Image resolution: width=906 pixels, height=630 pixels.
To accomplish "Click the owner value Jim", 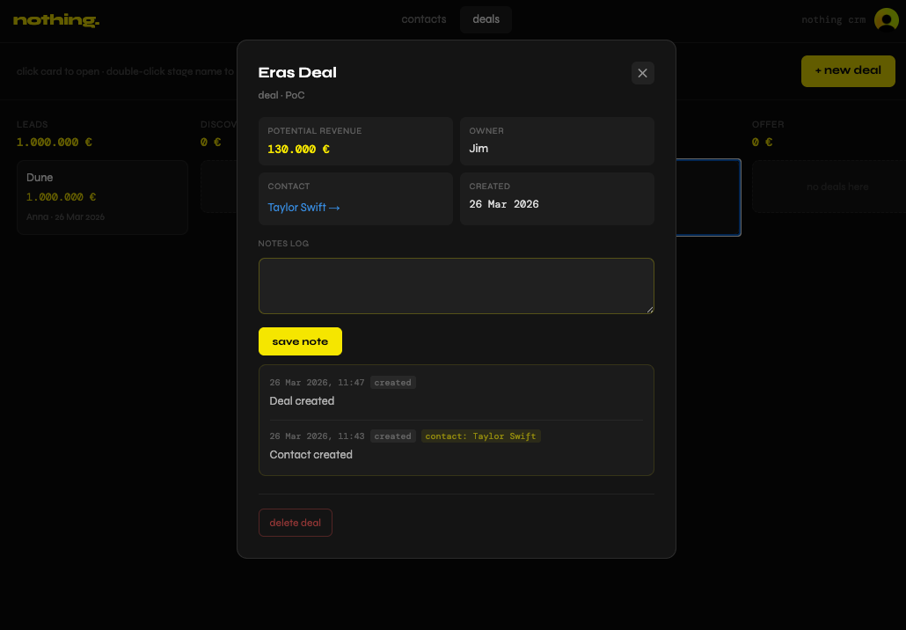I will click(479, 149).
